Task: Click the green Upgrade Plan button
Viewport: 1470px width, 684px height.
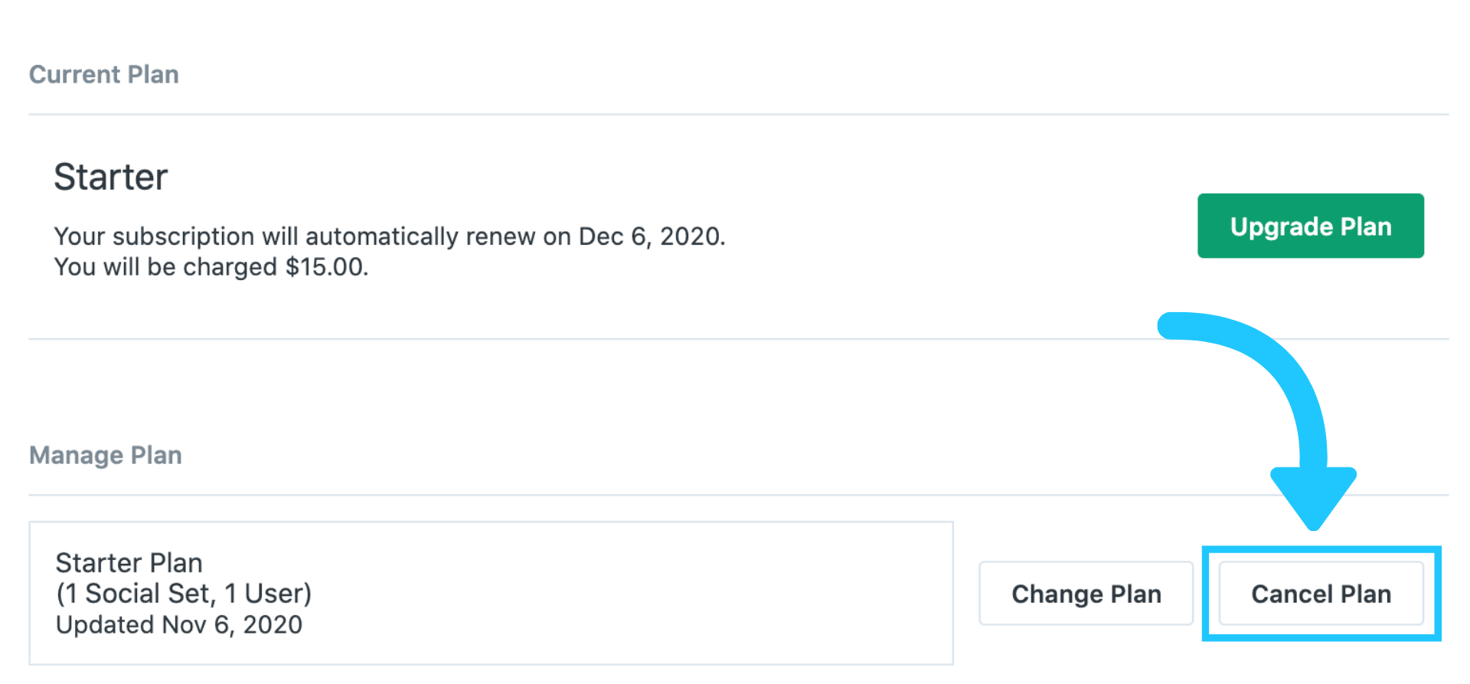Action: 1310,226
